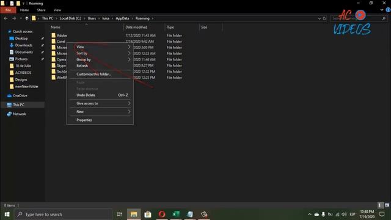391x220 pixels.
Task: Sort by Date modified column header
Action: pyautogui.click(x=136, y=27)
